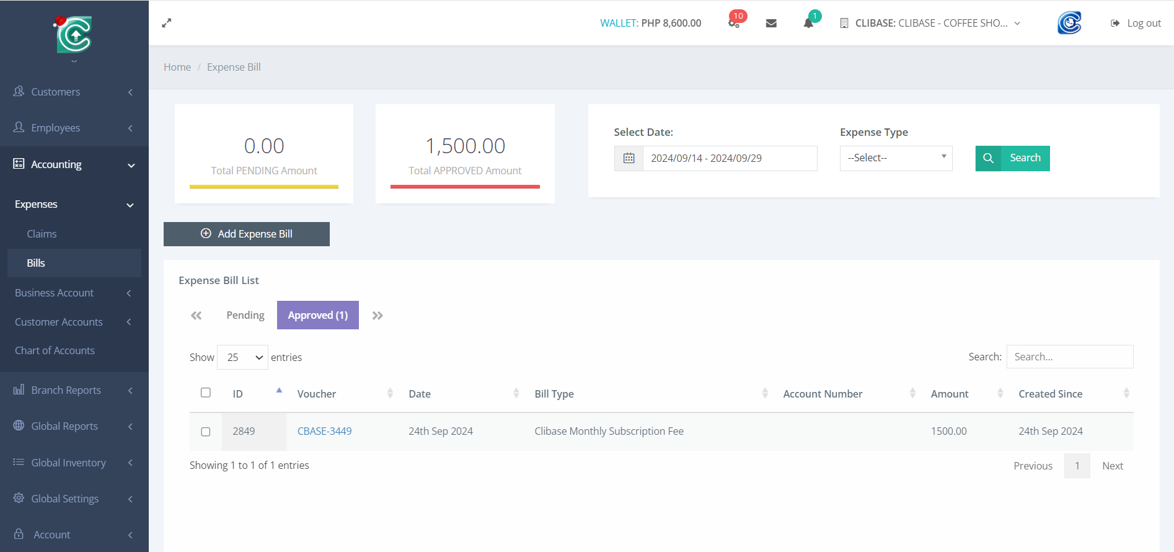Click the table Search input field
Screen dimensions: 1174x552
pyautogui.click(x=1069, y=357)
